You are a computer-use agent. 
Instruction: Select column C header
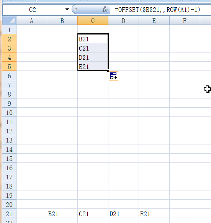93,21
